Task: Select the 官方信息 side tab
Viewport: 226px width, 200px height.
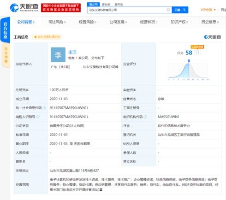Action: (6, 30)
